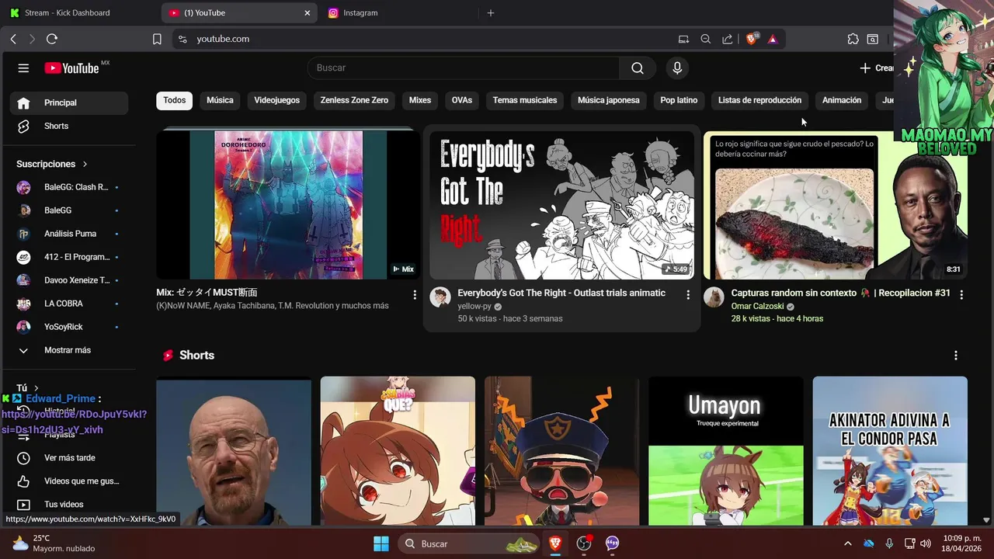Open the Omar Calzoski channel avatar
The height and width of the screenshot is (559, 994).
coord(714,297)
